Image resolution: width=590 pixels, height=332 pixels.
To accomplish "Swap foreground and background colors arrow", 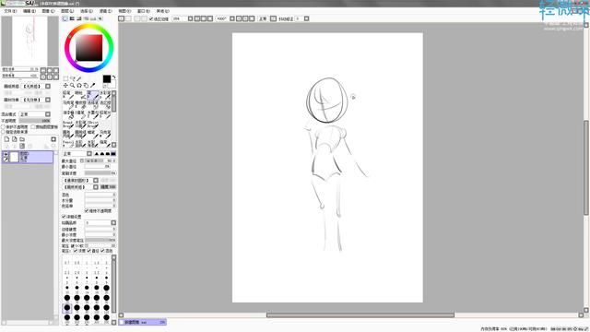I will pos(113,77).
